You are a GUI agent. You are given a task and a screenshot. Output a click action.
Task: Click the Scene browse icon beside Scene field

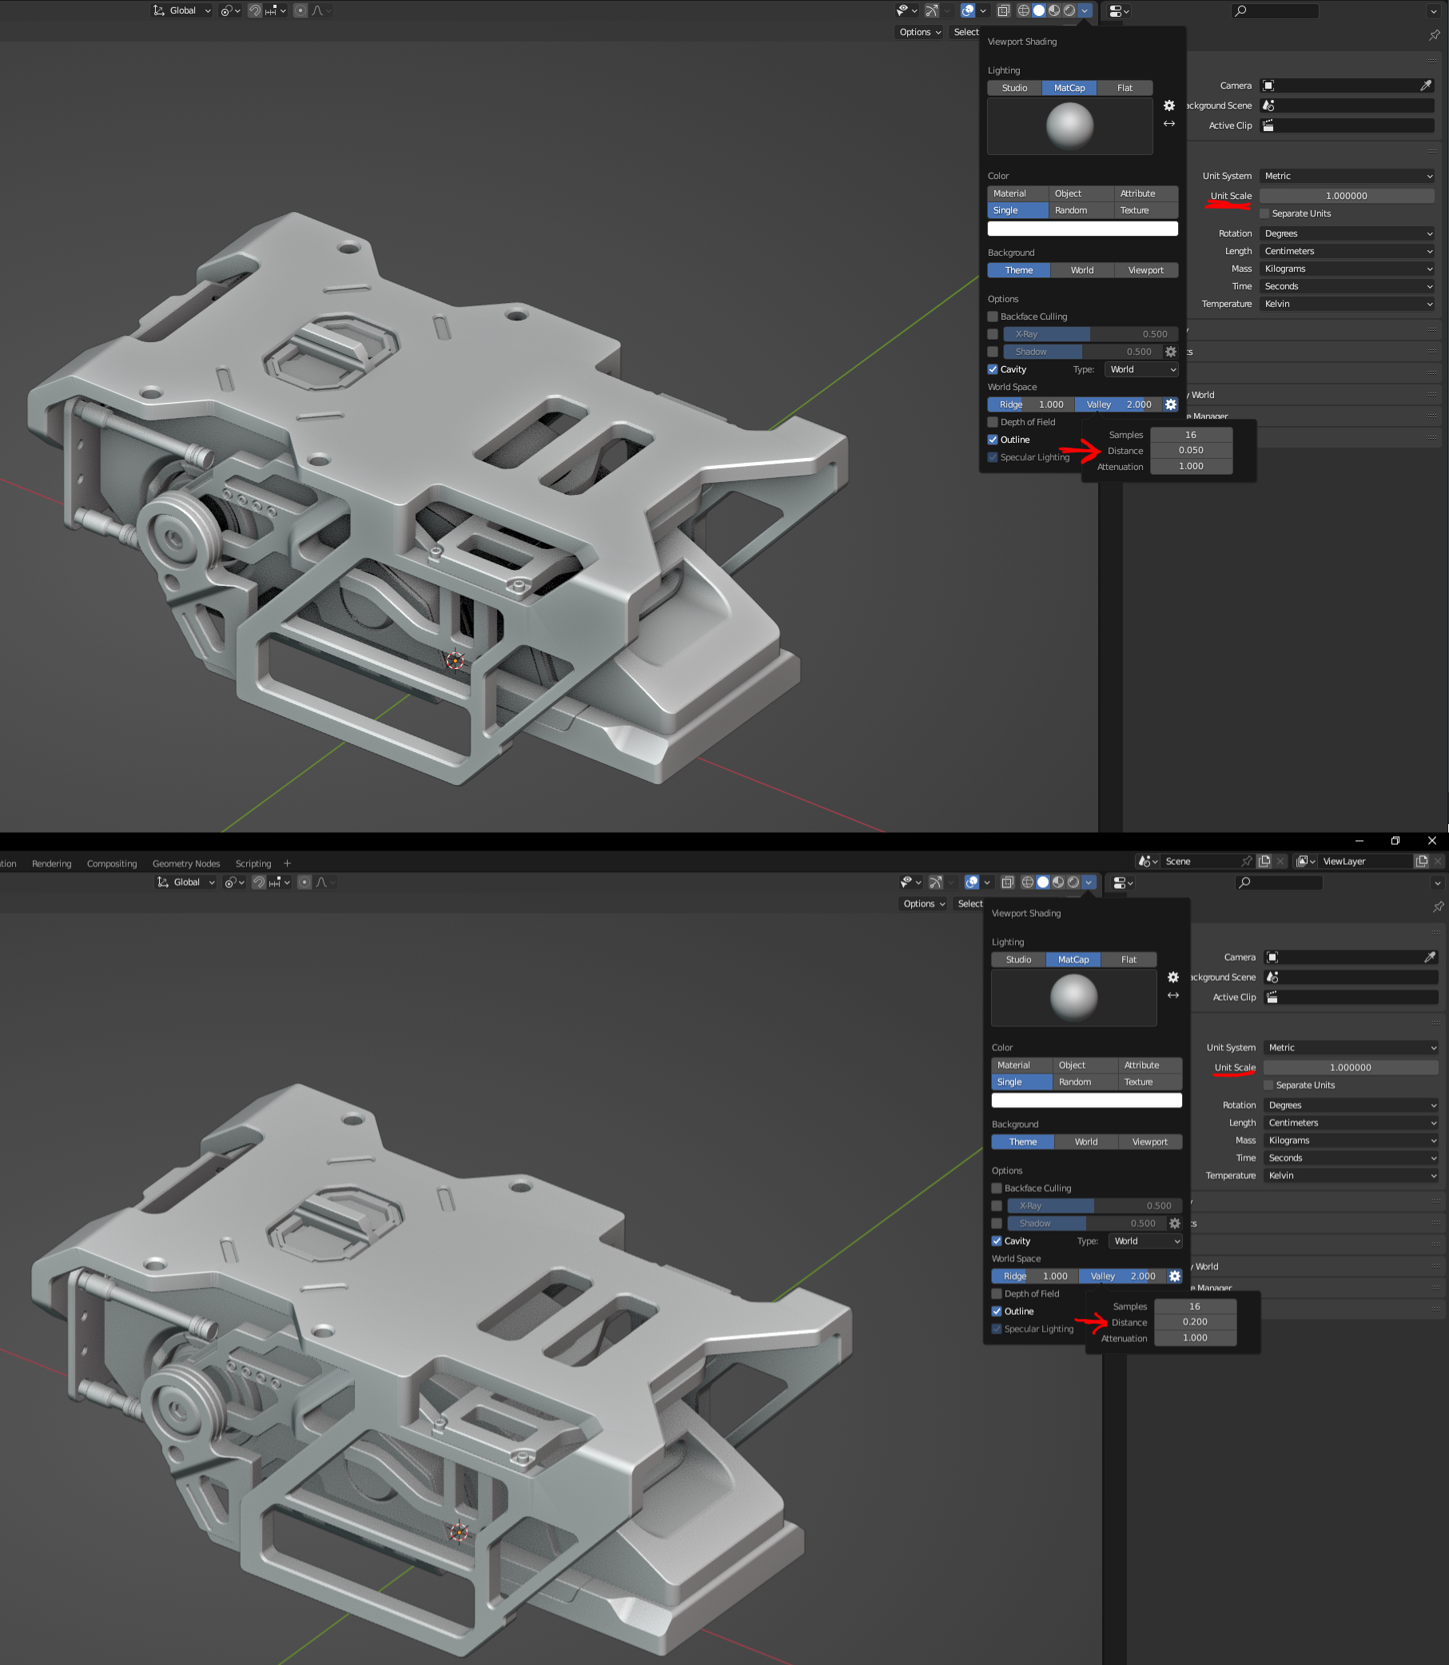point(1148,861)
